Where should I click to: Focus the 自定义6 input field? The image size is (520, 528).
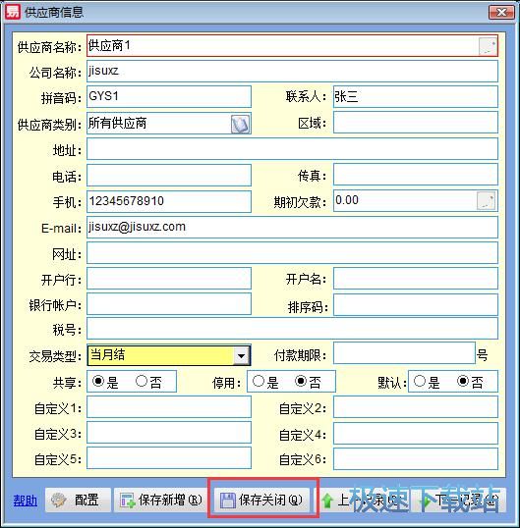416,458
